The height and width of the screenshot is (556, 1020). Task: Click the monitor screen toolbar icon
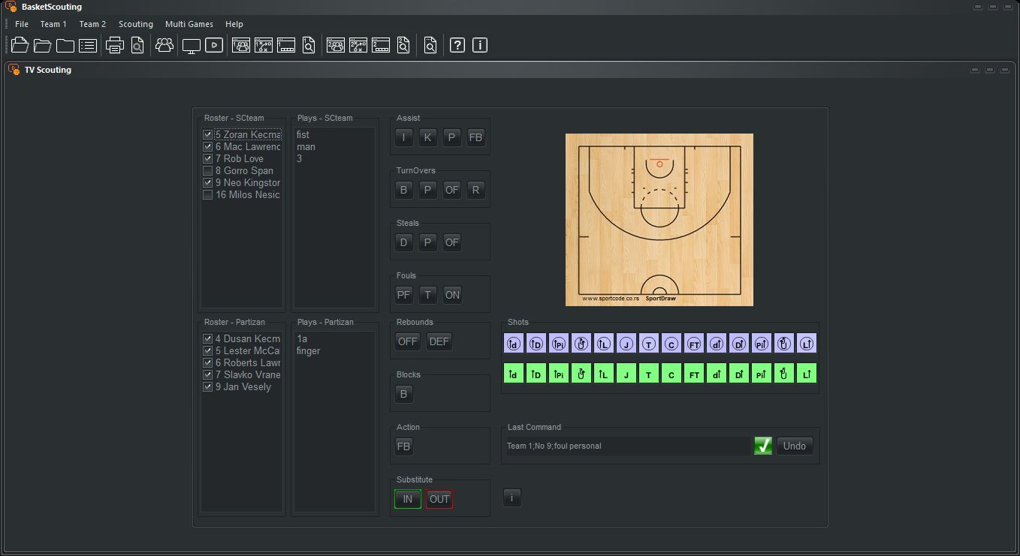[x=192, y=45]
